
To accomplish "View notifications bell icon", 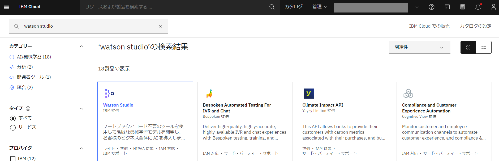I will click(478, 7).
